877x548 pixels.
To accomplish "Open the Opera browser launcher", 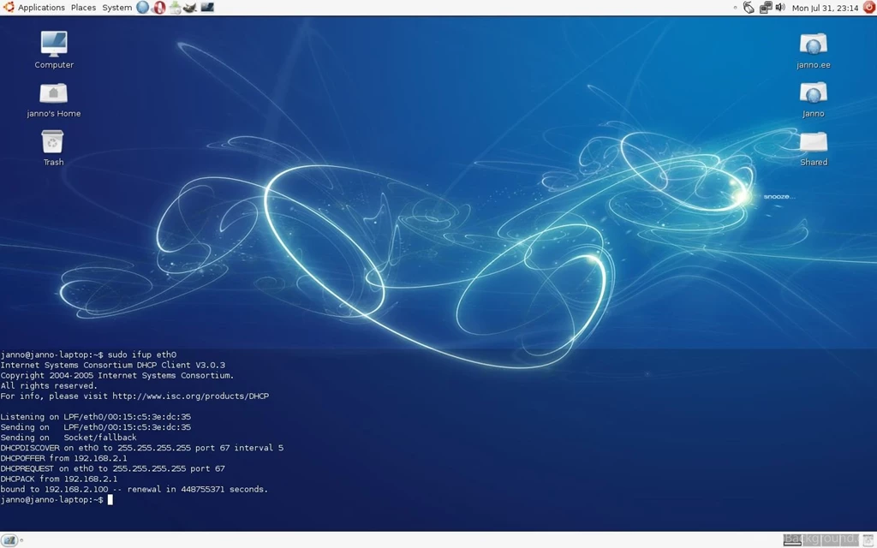I will pyautogui.click(x=158, y=8).
